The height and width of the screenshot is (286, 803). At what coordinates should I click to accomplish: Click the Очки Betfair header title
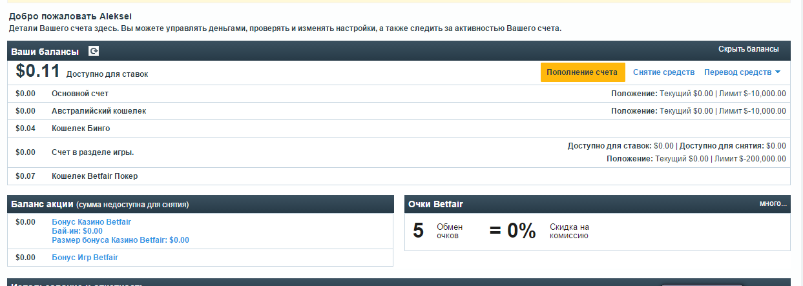435,205
